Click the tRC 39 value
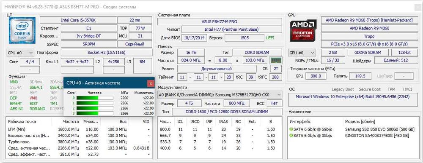 [x=251, y=77]
